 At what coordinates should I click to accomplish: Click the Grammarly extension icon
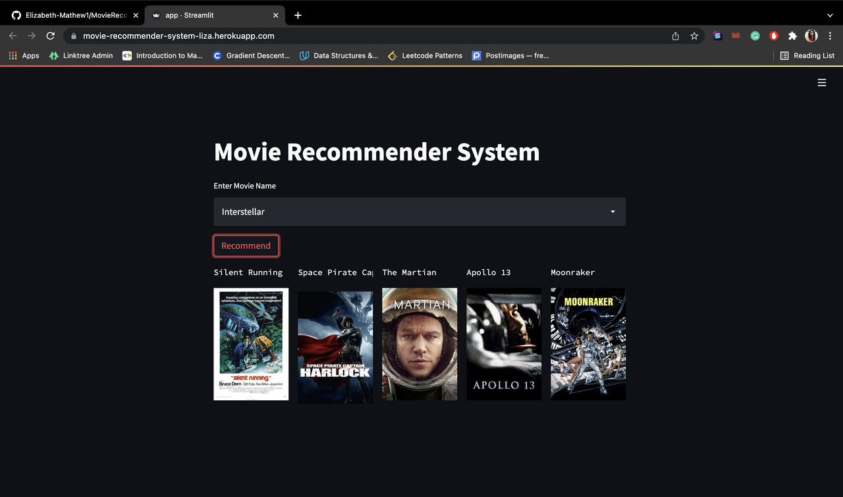pyautogui.click(x=755, y=36)
